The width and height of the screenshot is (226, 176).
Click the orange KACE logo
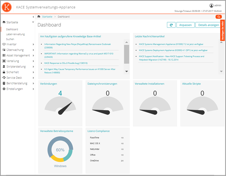[6, 7]
